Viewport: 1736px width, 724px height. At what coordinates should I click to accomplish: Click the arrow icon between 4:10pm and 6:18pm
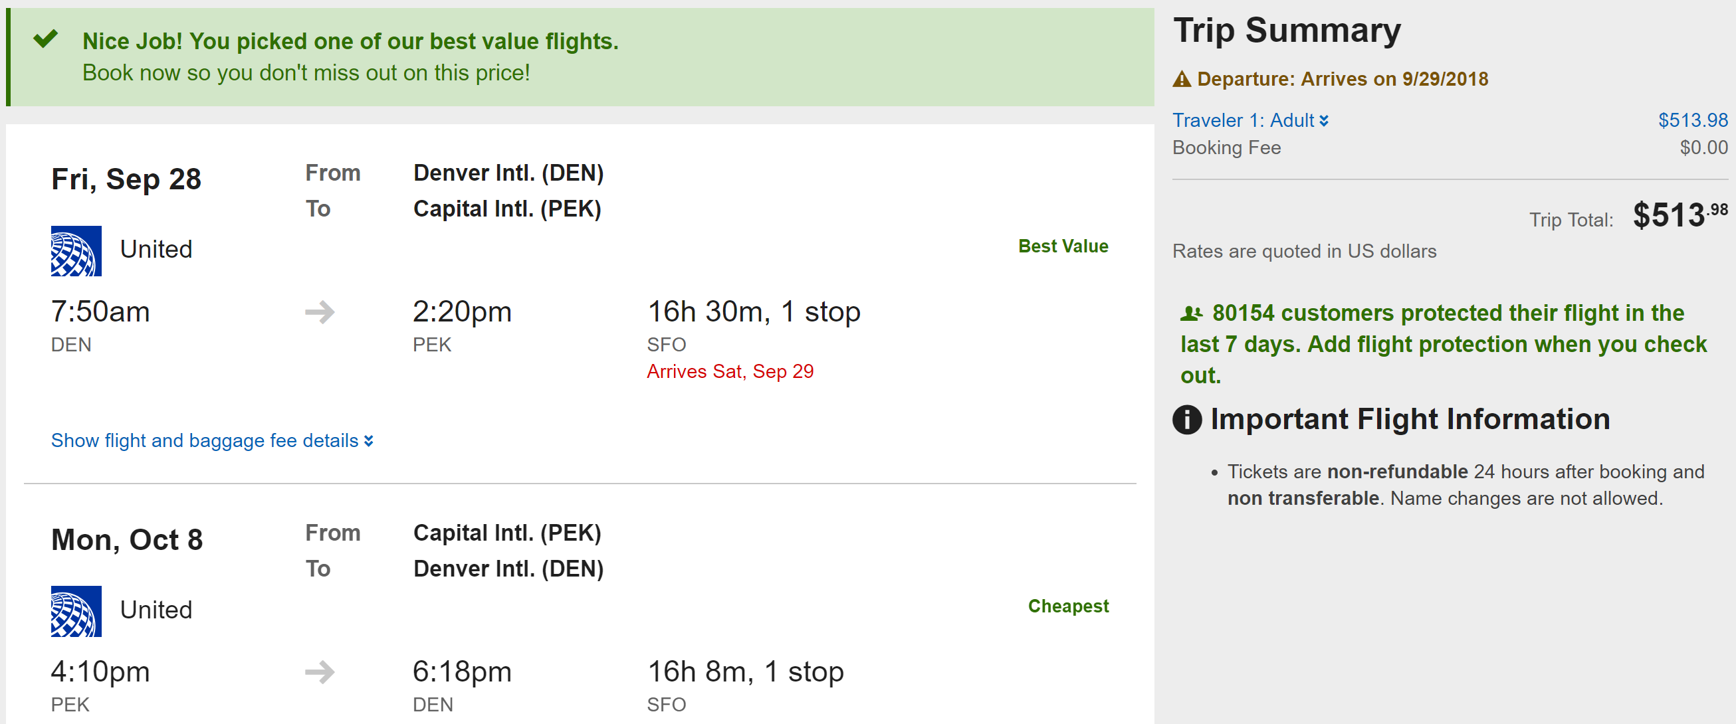coord(320,672)
